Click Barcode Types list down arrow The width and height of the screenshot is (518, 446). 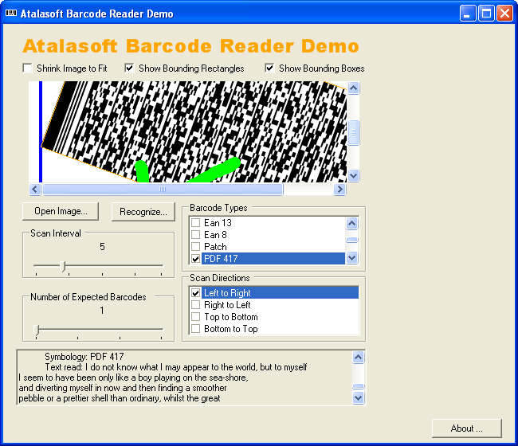351,257
